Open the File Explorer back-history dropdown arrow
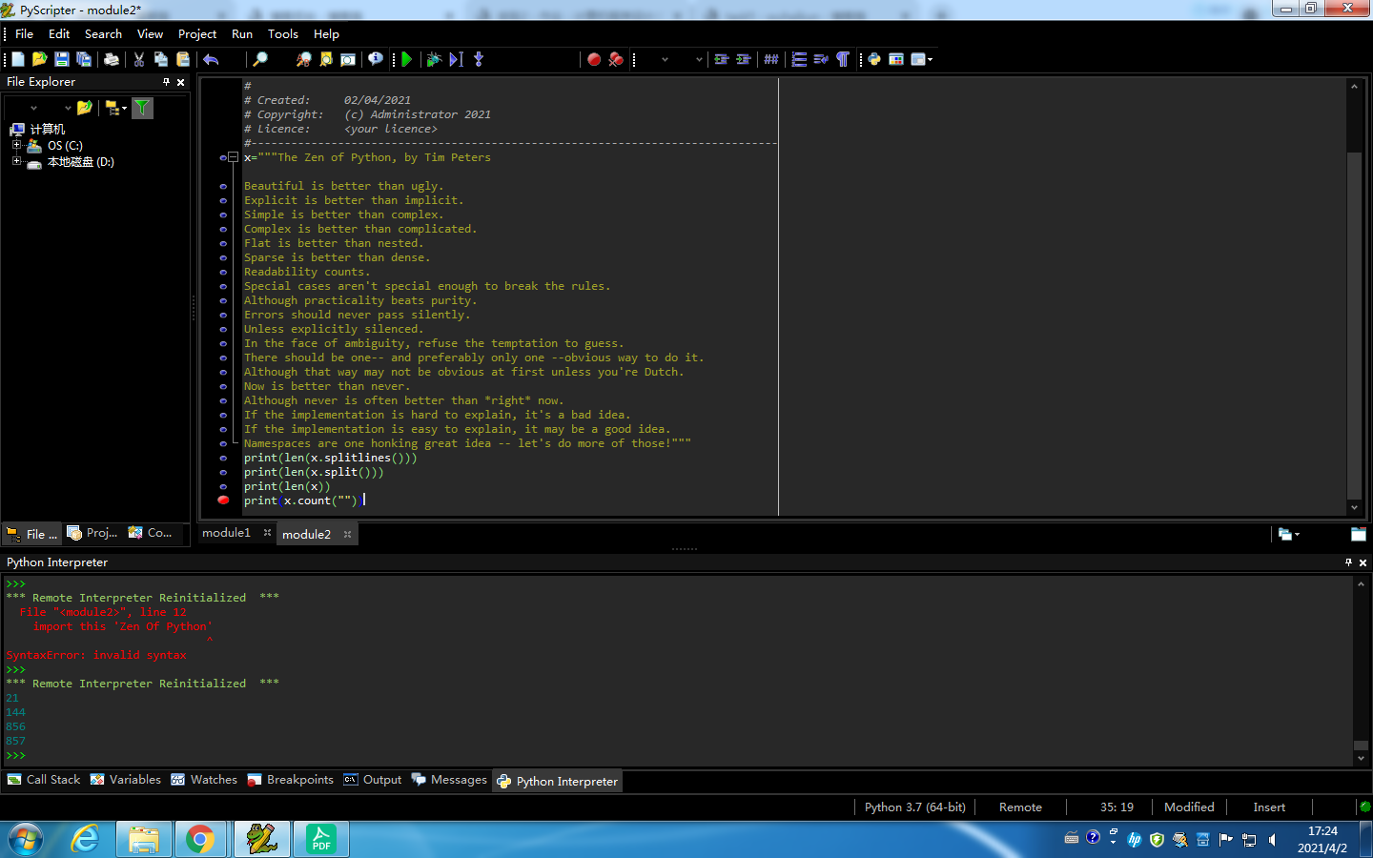1373x858 pixels. [33, 109]
